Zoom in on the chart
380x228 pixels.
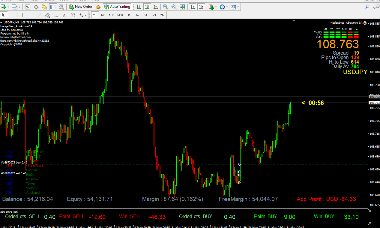[x=165, y=7]
